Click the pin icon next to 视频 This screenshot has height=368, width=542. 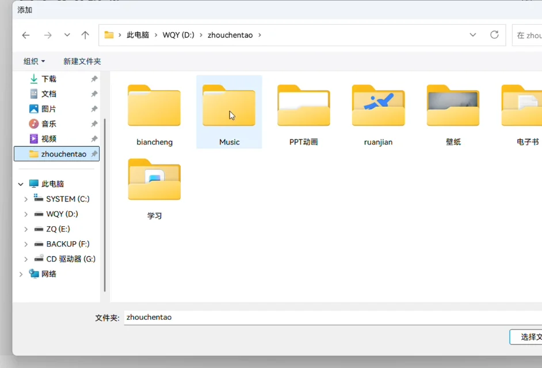click(94, 139)
